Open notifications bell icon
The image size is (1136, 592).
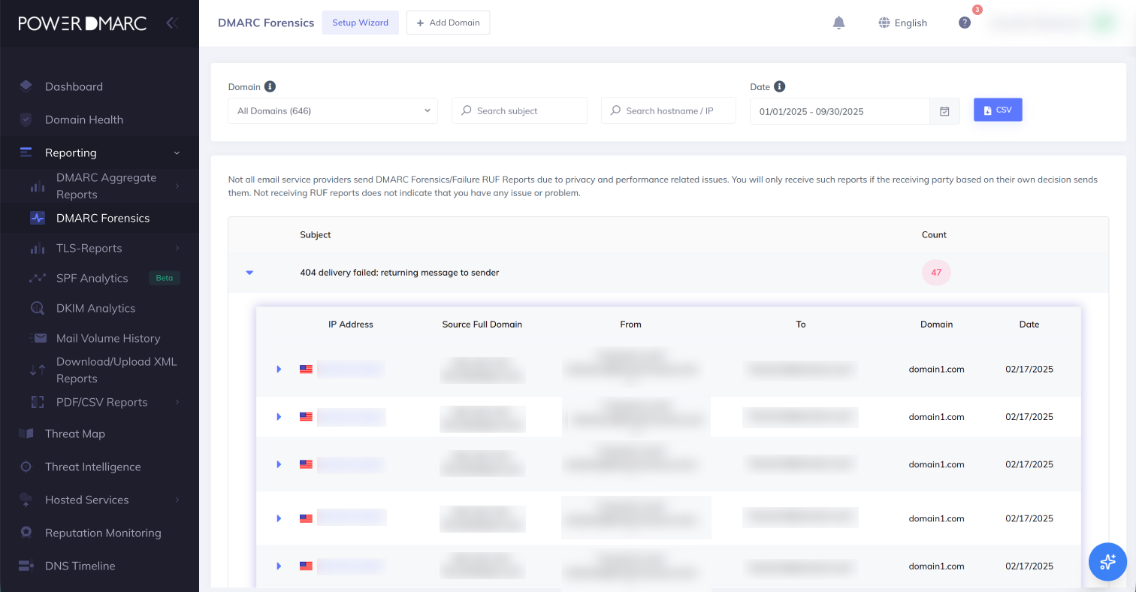click(839, 23)
